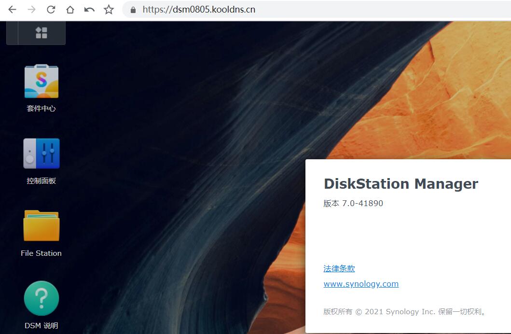511x334 pixels.
Task: Visit www.synology.com link
Action: 361,284
